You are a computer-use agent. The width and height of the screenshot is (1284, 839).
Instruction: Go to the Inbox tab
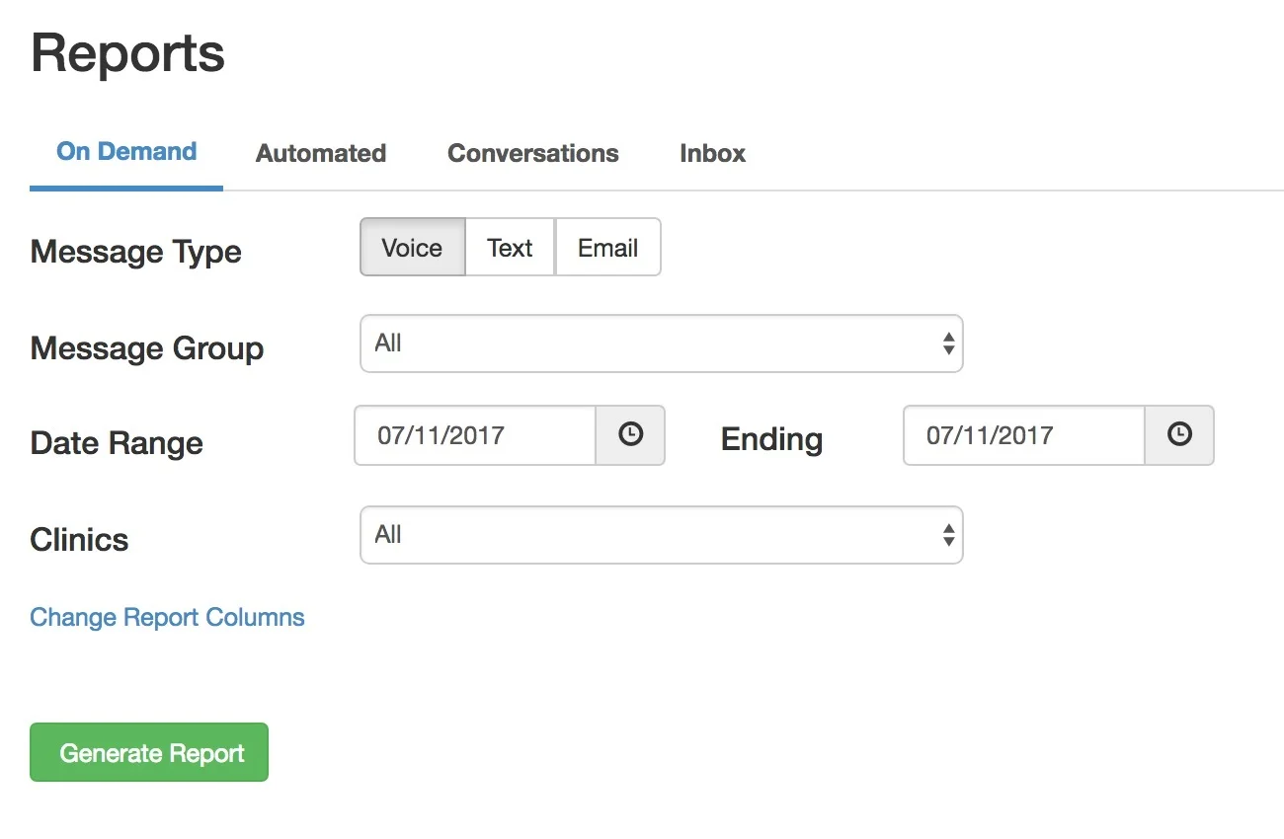click(713, 153)
